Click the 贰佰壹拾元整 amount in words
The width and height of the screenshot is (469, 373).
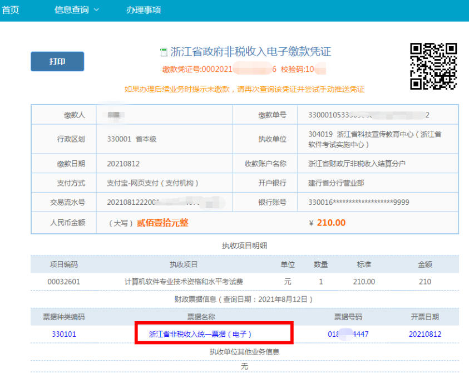tap(162, 223)
